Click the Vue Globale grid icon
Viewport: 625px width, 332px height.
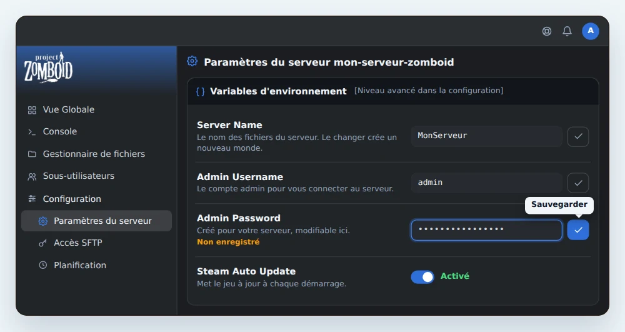32,110
